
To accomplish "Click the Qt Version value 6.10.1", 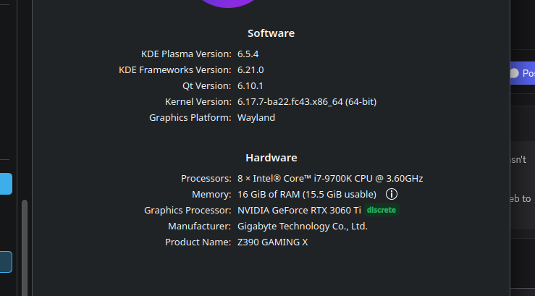I will pyautogui.click(x=250, y=85).
